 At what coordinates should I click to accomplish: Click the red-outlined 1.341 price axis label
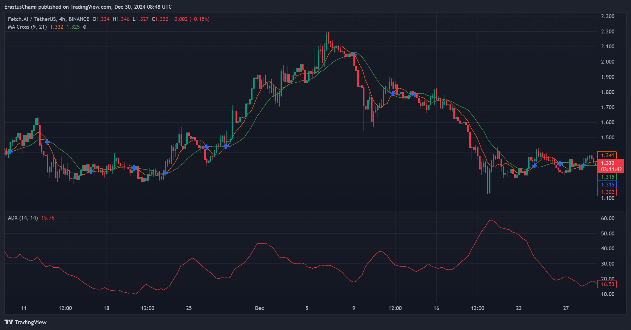click(607, 155)
